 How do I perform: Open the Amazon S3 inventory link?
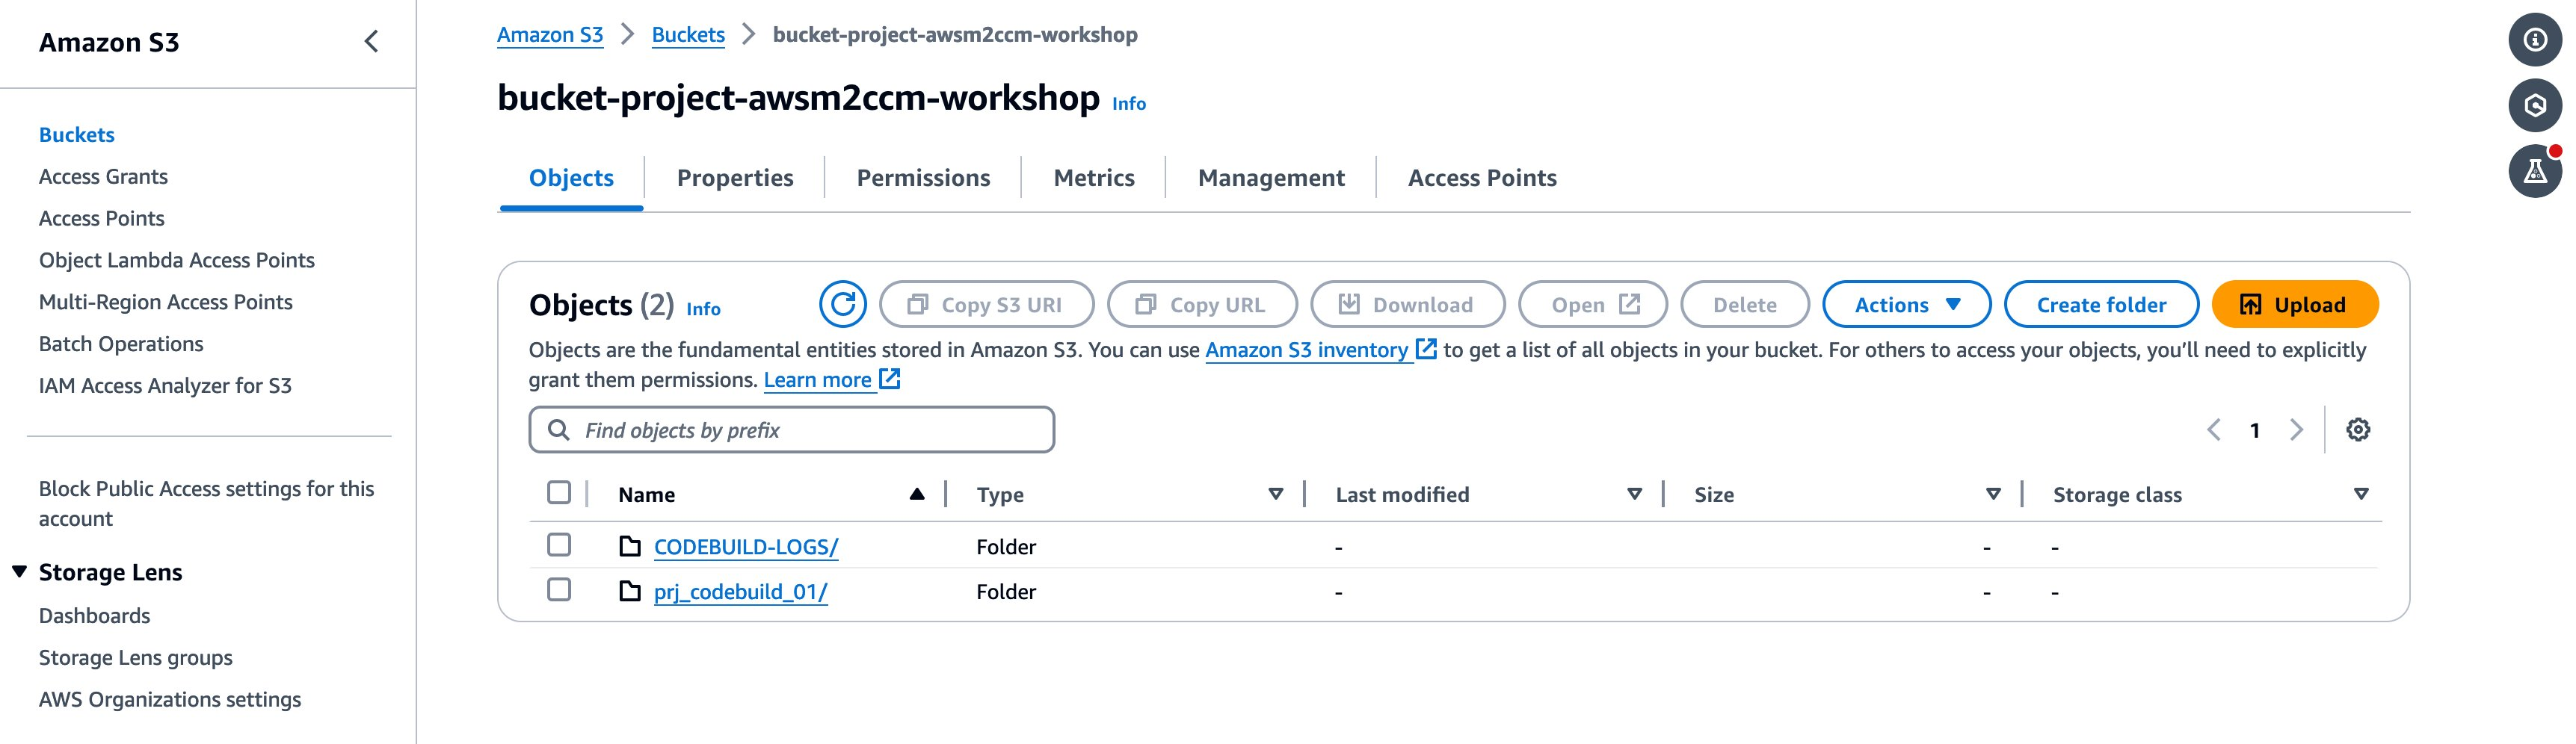pyautogui.click(x=1306, y=350)
